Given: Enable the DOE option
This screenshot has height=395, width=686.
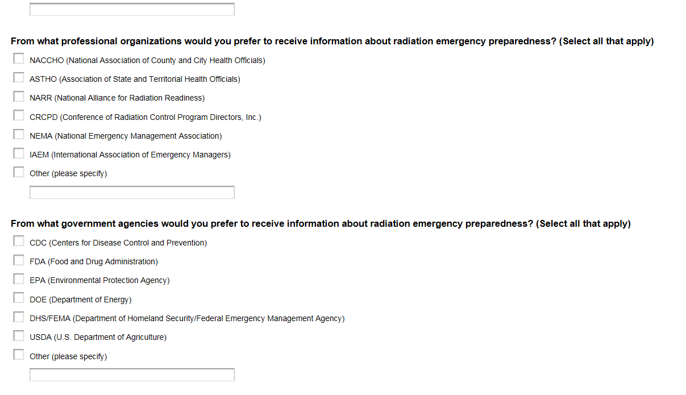Looking at the screenshot, I should [19, 298].
